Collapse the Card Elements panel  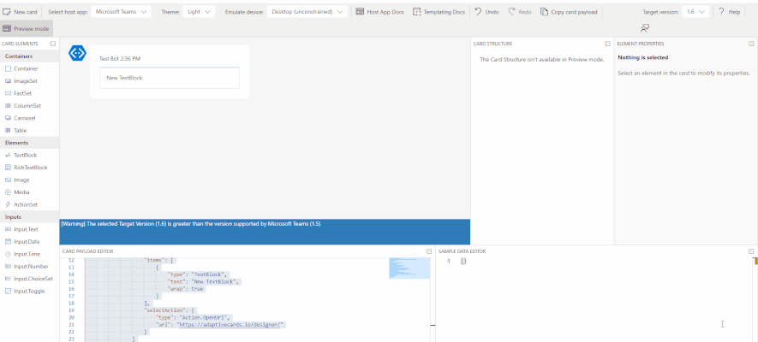[x=53, y=44]
